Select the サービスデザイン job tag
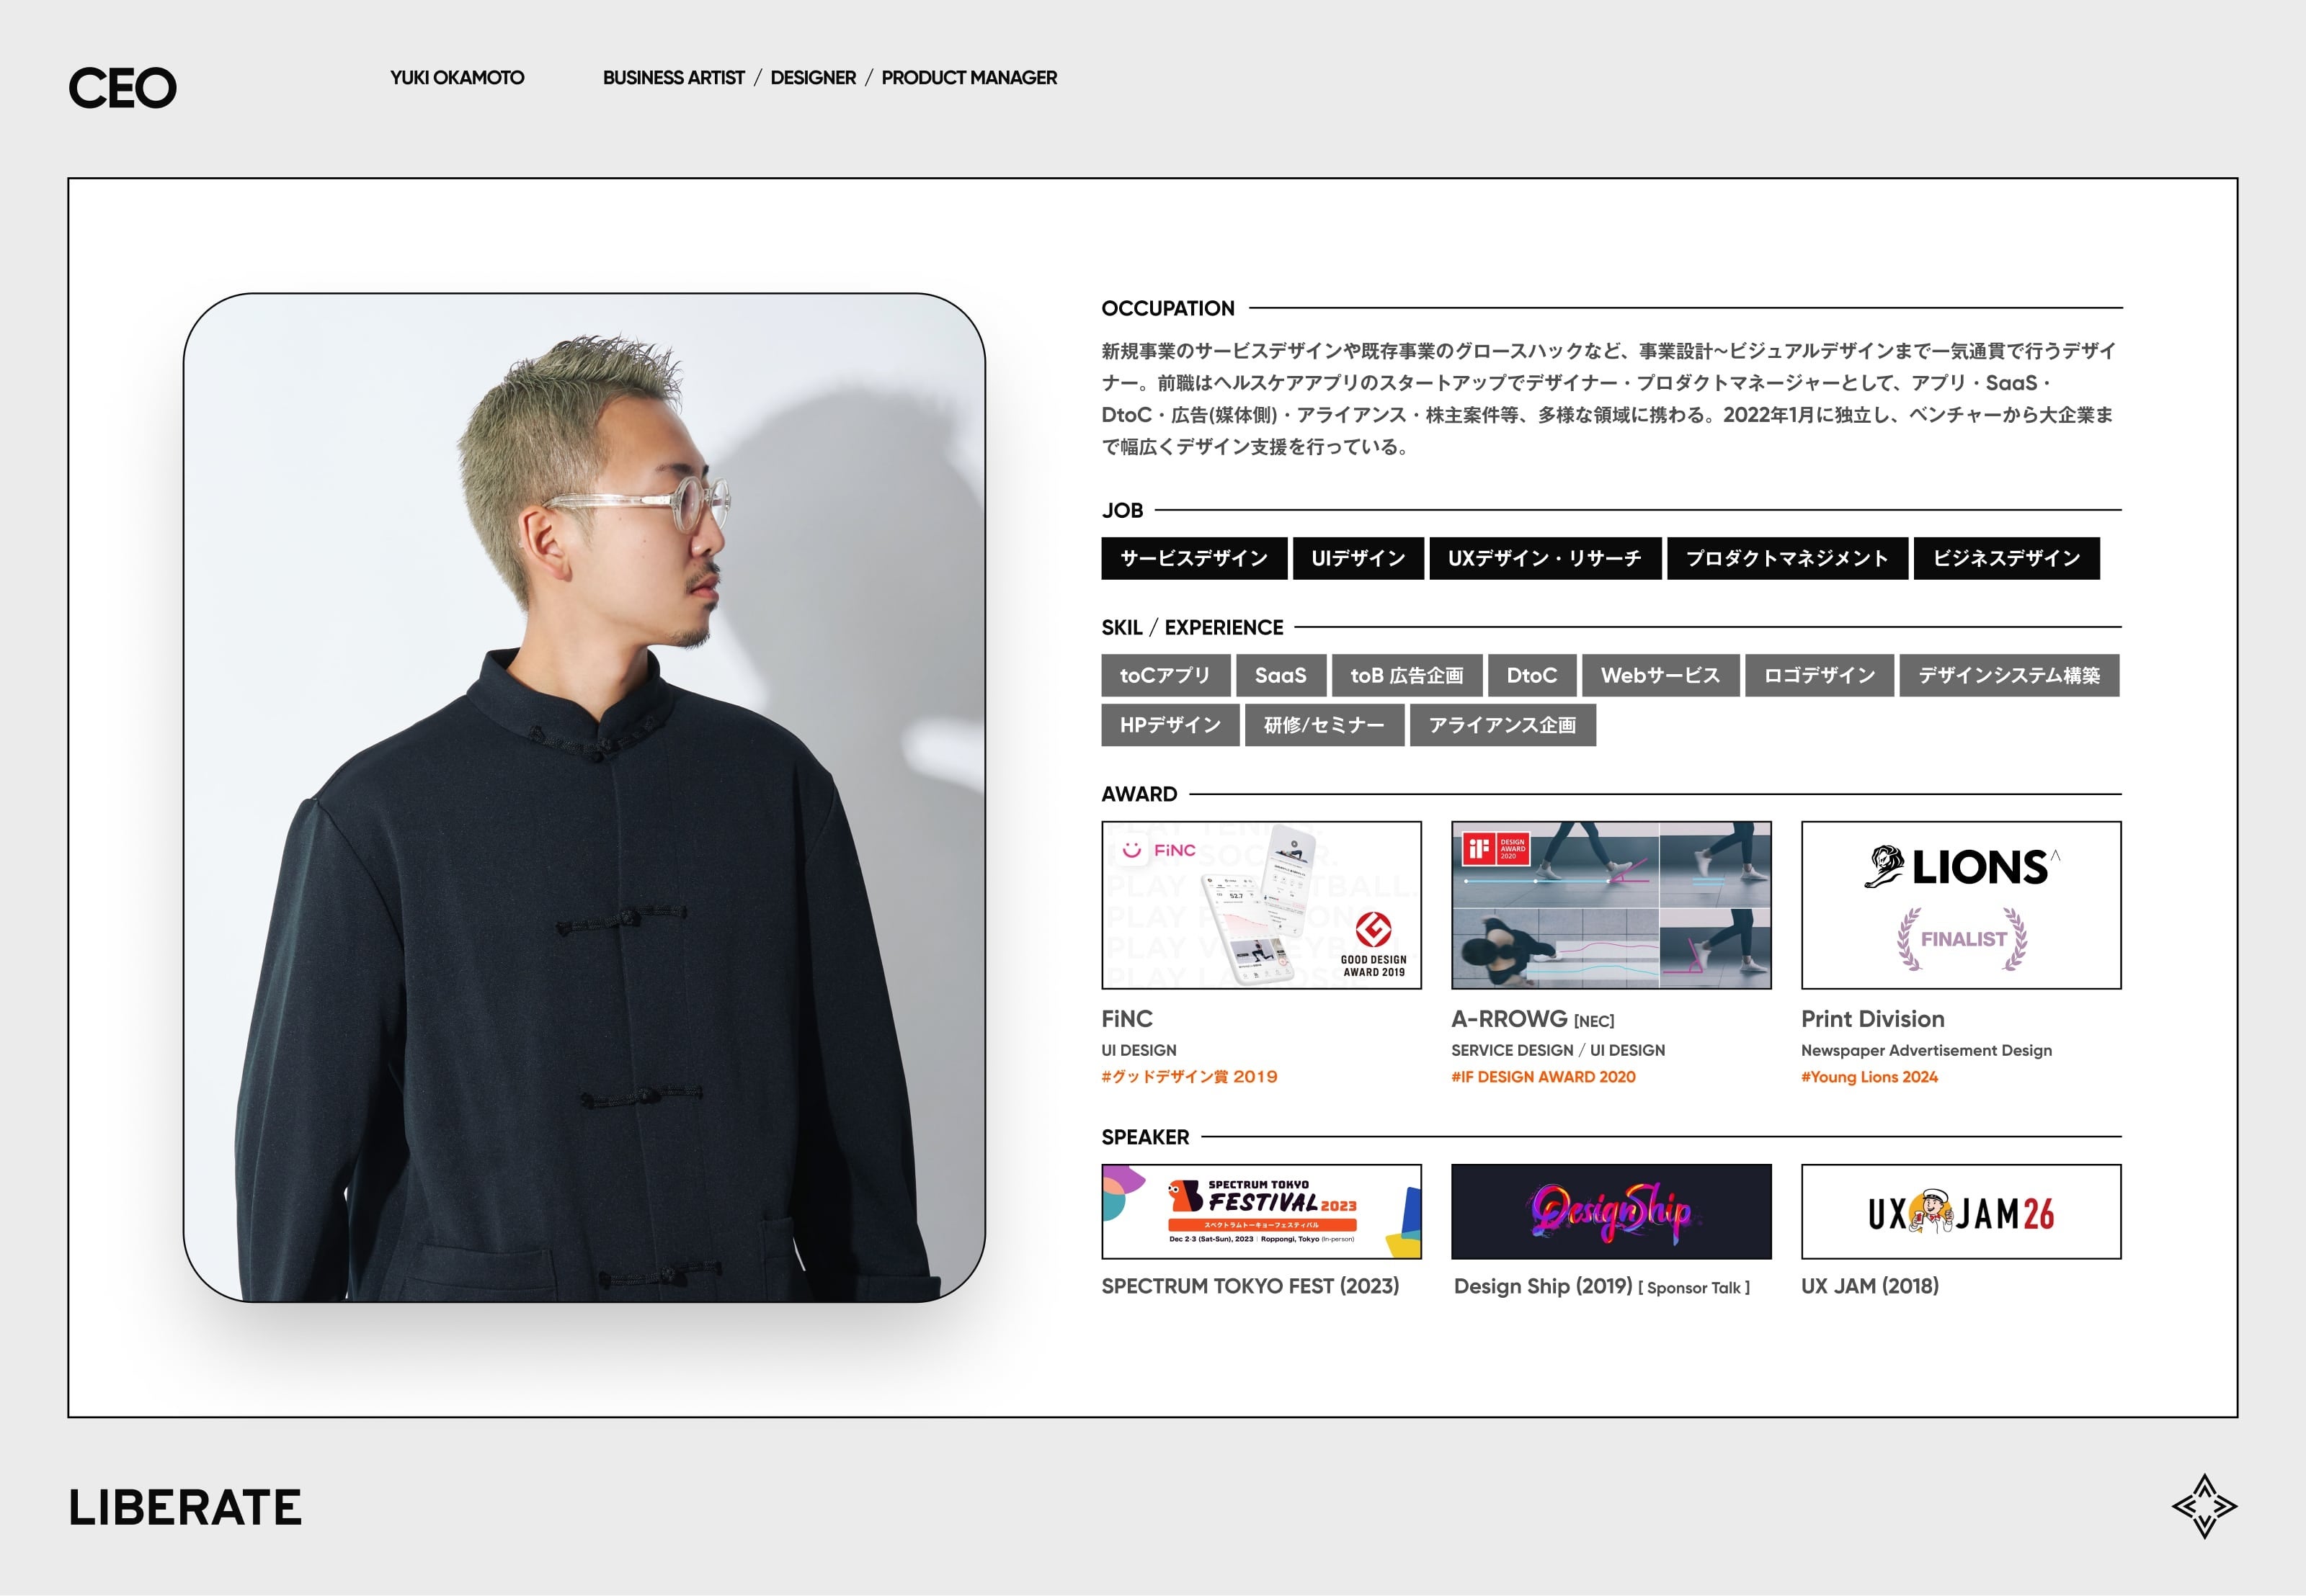2306x1596 pixels. click(x=1191, y=557)
